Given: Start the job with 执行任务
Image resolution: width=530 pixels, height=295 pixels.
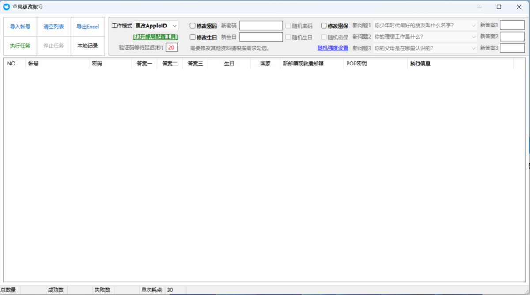Looking at the screenshot, I should 20,46.
